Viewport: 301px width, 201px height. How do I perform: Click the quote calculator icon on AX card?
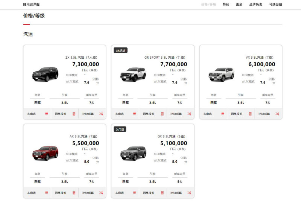click(74, 193)
